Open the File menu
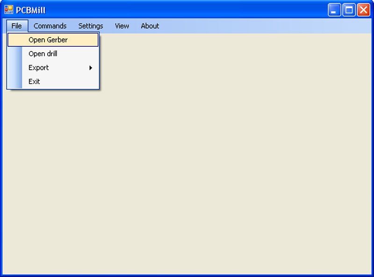 17,26
